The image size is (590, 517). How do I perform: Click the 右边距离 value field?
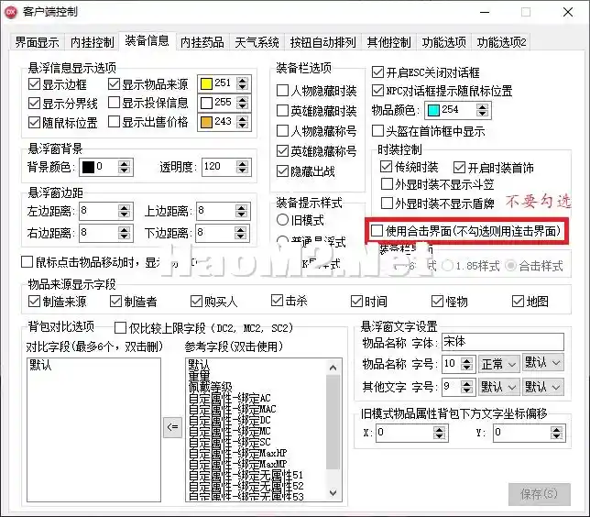(x=99, y=233)
